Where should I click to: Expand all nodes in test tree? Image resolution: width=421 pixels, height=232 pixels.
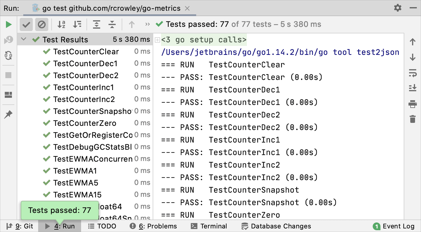[97, 24]
